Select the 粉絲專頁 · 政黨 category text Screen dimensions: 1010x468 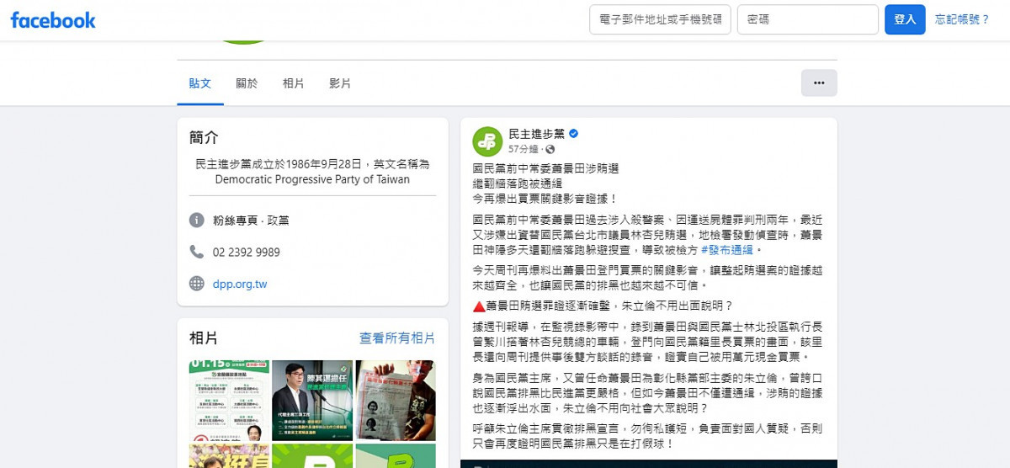click(252, 221)
